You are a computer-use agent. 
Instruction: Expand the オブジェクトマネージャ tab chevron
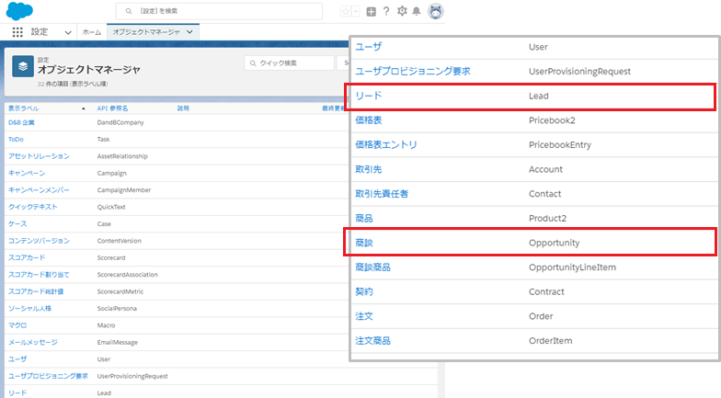[x=189, y=32]
